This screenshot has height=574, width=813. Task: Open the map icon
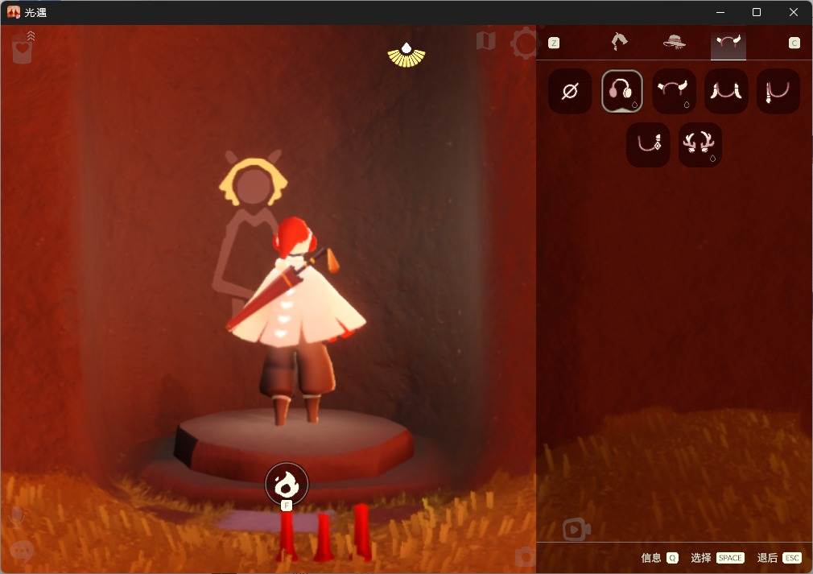(x=486, y=40)
